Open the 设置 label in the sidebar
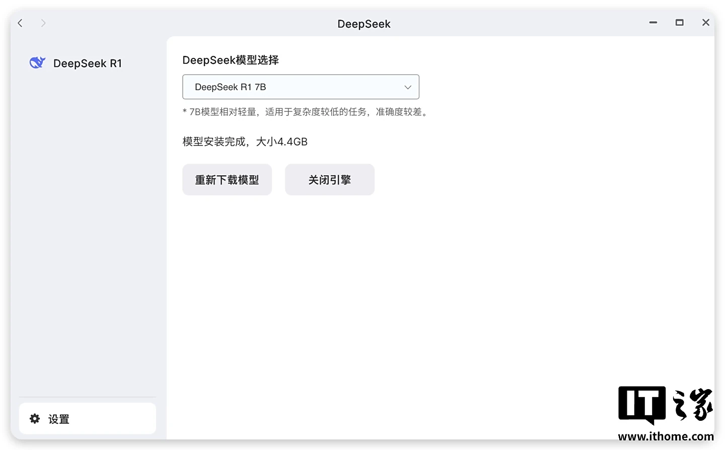725x450 pixels. pyautogui.click(x=58, y=419)
